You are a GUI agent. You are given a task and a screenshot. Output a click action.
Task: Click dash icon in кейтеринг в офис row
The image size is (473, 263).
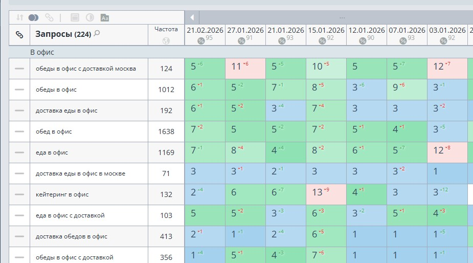pyautogui.click(x=19, y=194)
